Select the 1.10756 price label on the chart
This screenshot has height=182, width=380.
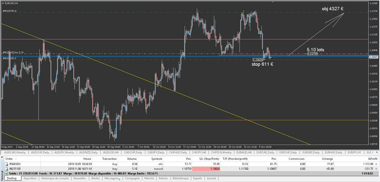(312, 54)
